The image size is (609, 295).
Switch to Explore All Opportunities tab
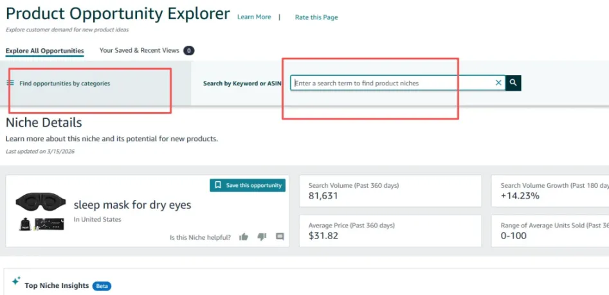click(x=44, y=51)
